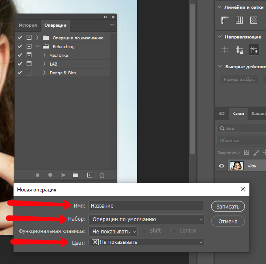Select the Слои tab

(x=238, y=114)
